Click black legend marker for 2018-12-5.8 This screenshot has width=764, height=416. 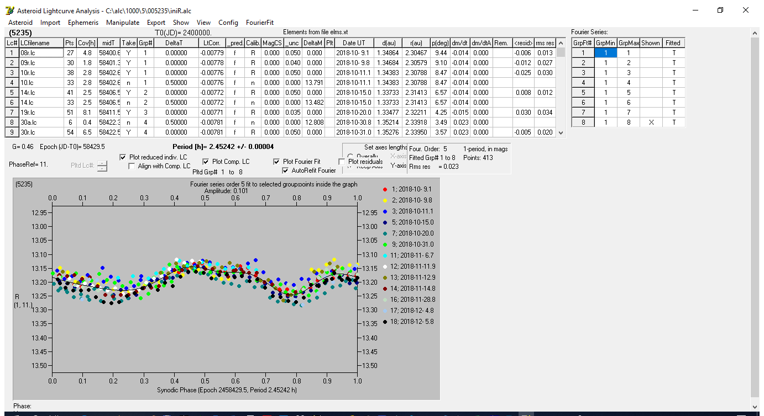385,322
